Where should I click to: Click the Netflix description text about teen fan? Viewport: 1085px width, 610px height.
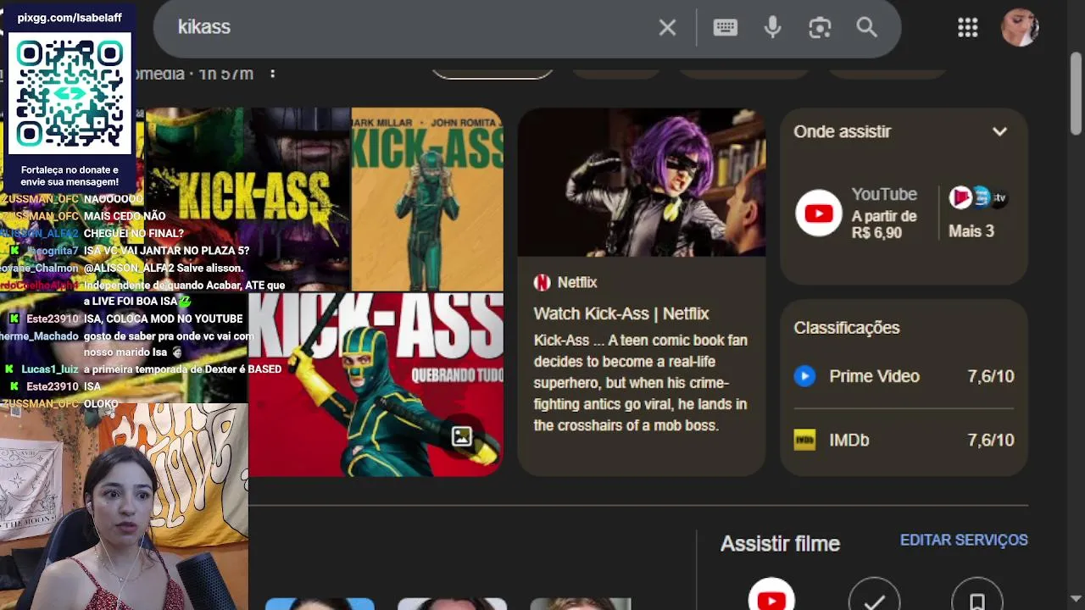click(640, 383)
